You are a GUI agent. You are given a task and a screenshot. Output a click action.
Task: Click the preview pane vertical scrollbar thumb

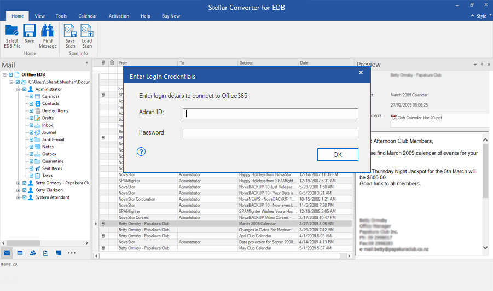point(485,171)
